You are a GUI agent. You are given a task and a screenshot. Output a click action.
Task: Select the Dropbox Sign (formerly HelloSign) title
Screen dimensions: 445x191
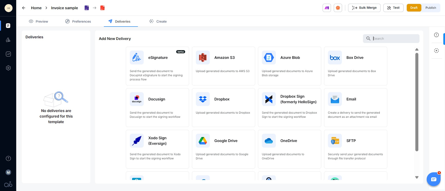point(298,99)
